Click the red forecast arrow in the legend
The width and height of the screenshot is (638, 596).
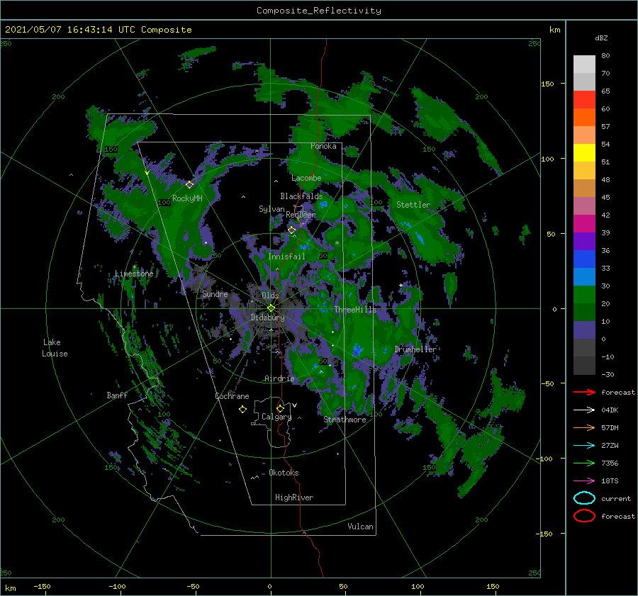(x=584, y=392)
